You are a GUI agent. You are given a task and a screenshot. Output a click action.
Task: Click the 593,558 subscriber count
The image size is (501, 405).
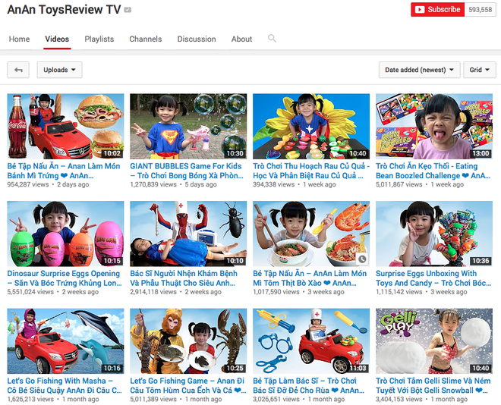click(x=480, y=10)
